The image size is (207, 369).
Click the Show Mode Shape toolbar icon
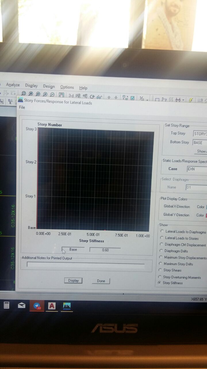(x=171, y=100)
